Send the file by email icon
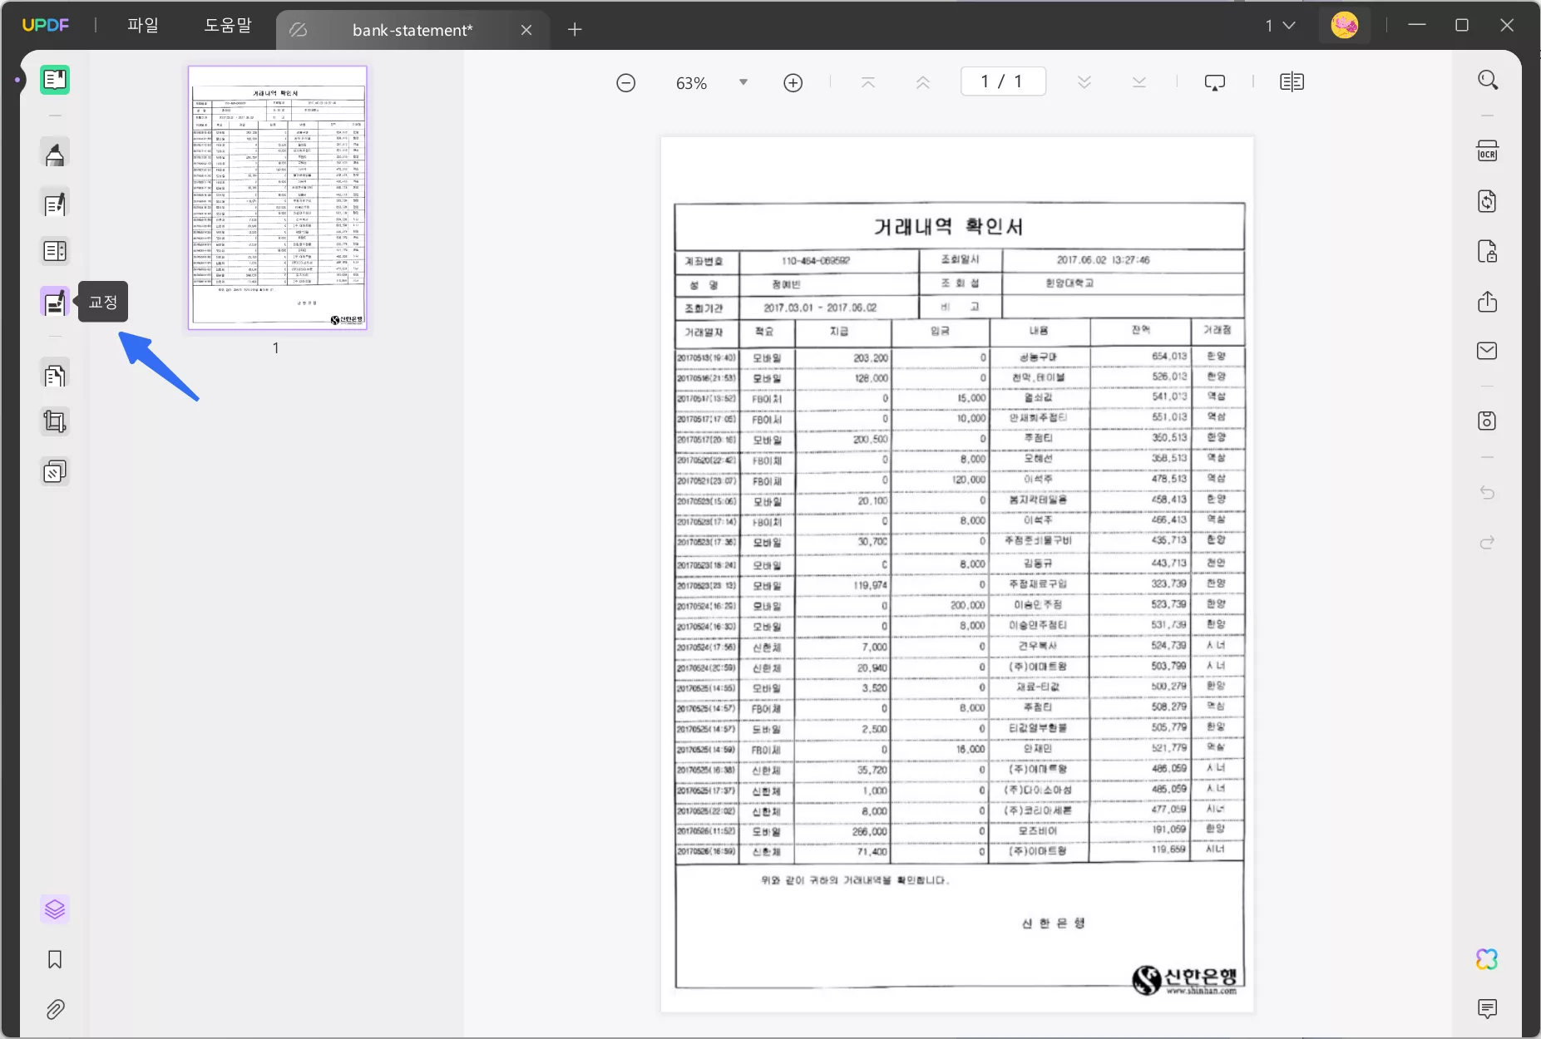The height and width of the screenshot is (1039, 1541). coord(1487,351)
